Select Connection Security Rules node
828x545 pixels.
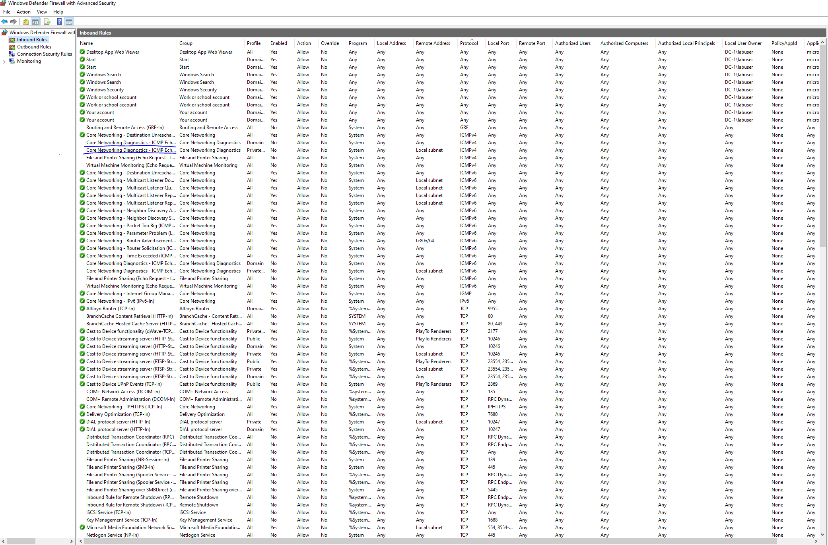[44, 54]
